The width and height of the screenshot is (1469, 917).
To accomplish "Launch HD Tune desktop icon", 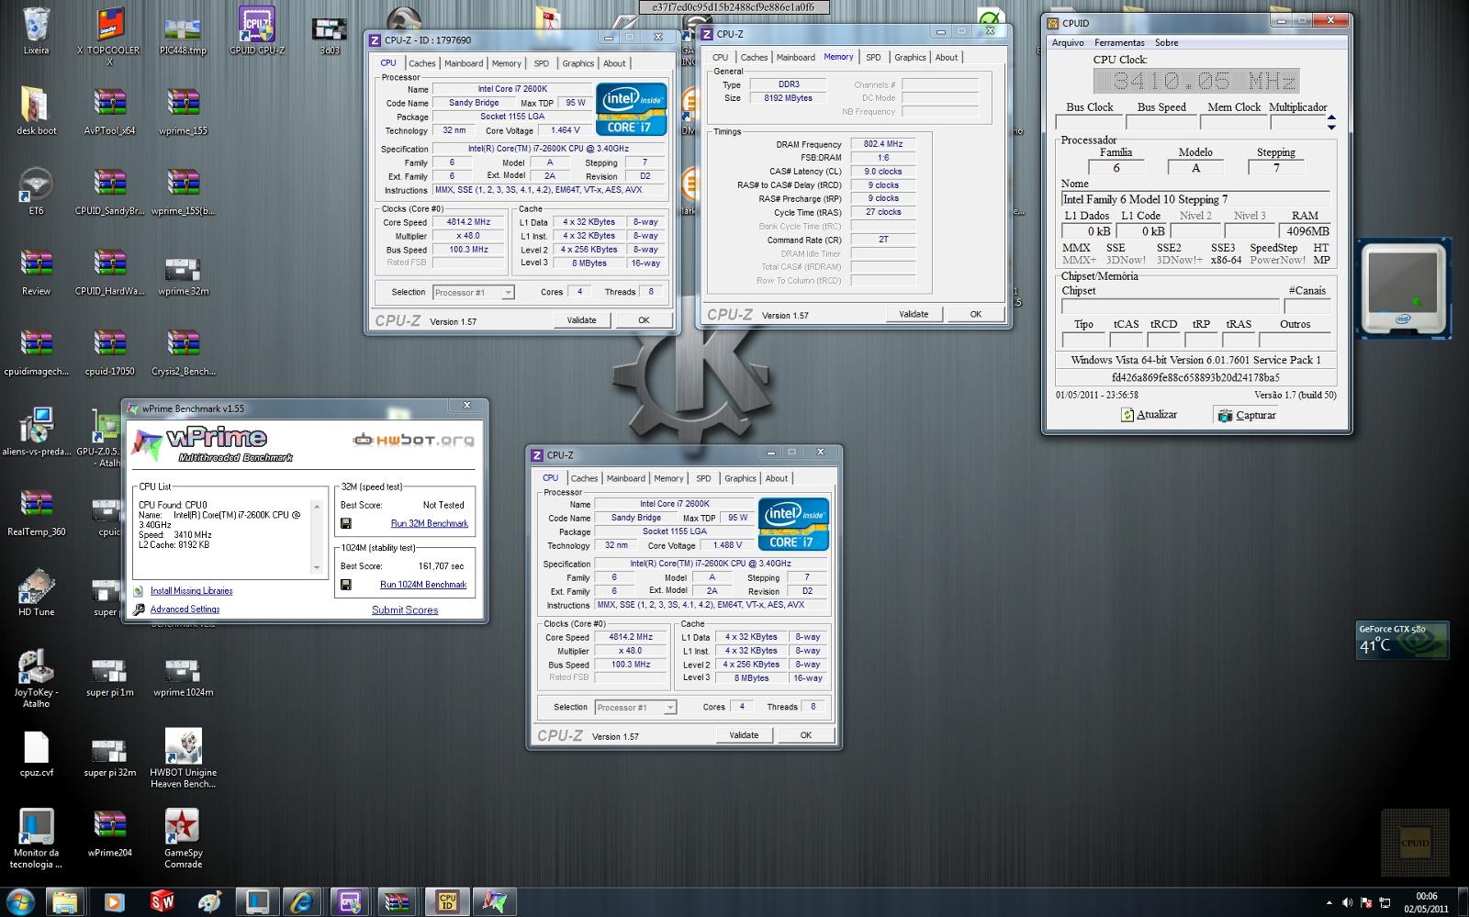I will coord(36,593).
